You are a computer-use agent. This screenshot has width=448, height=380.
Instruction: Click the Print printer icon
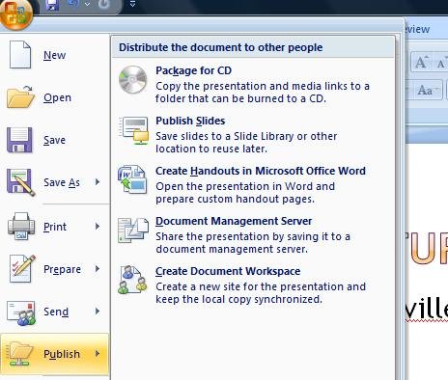[21, 227]
